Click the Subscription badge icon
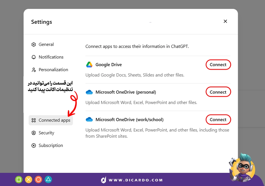Viewport: 265px width, 186px height. (34, 145)
